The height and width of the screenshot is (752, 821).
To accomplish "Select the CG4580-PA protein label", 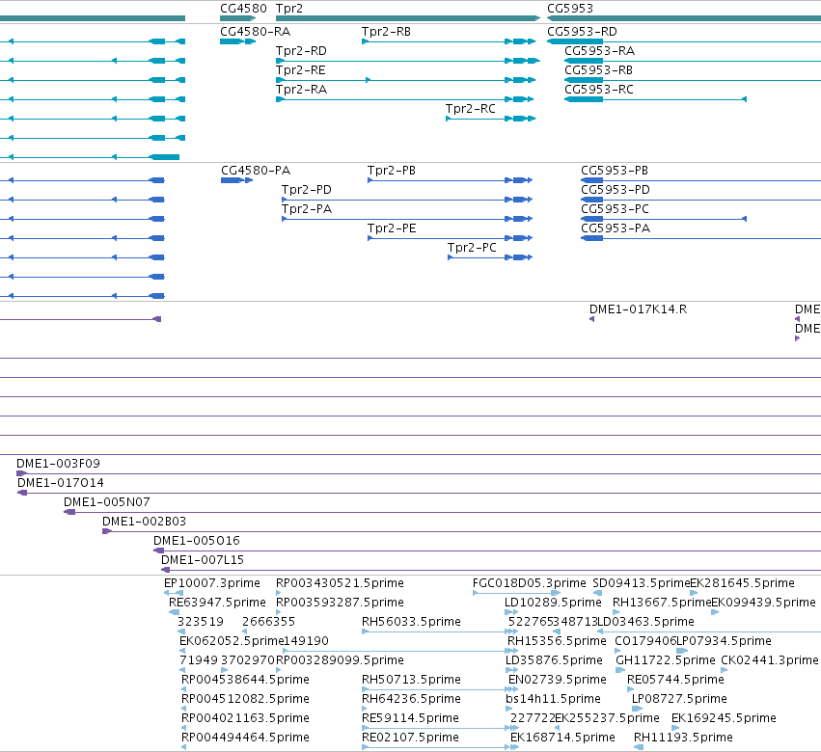I will coord(256,171).
